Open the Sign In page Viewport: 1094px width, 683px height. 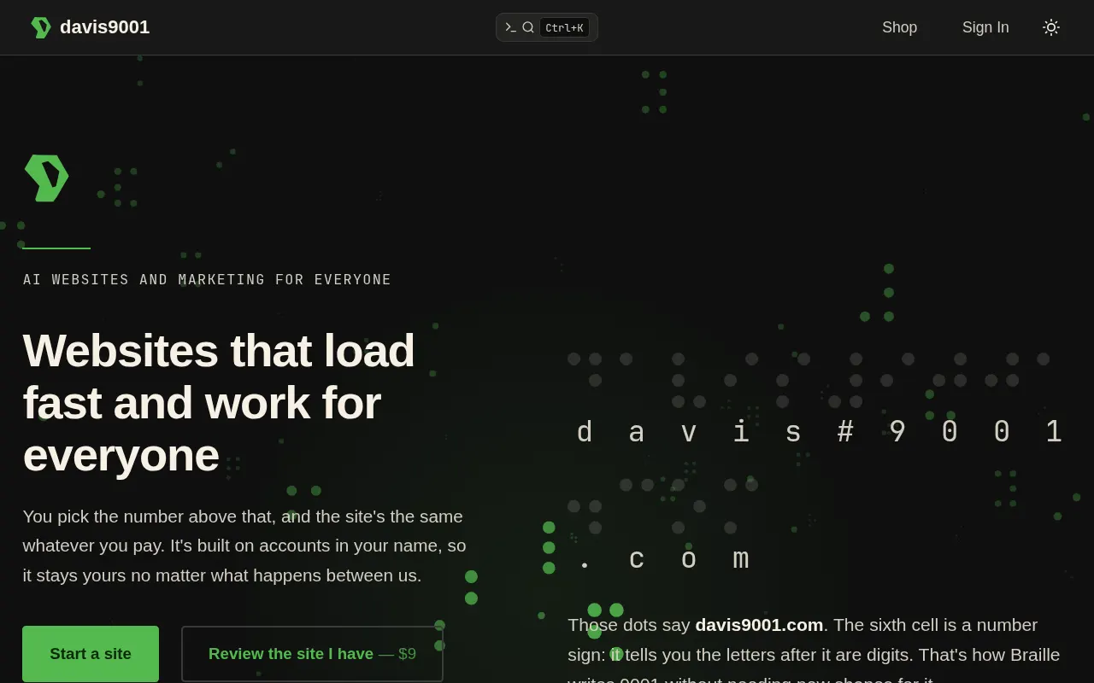pyautogui.click(x=985, y=27)
